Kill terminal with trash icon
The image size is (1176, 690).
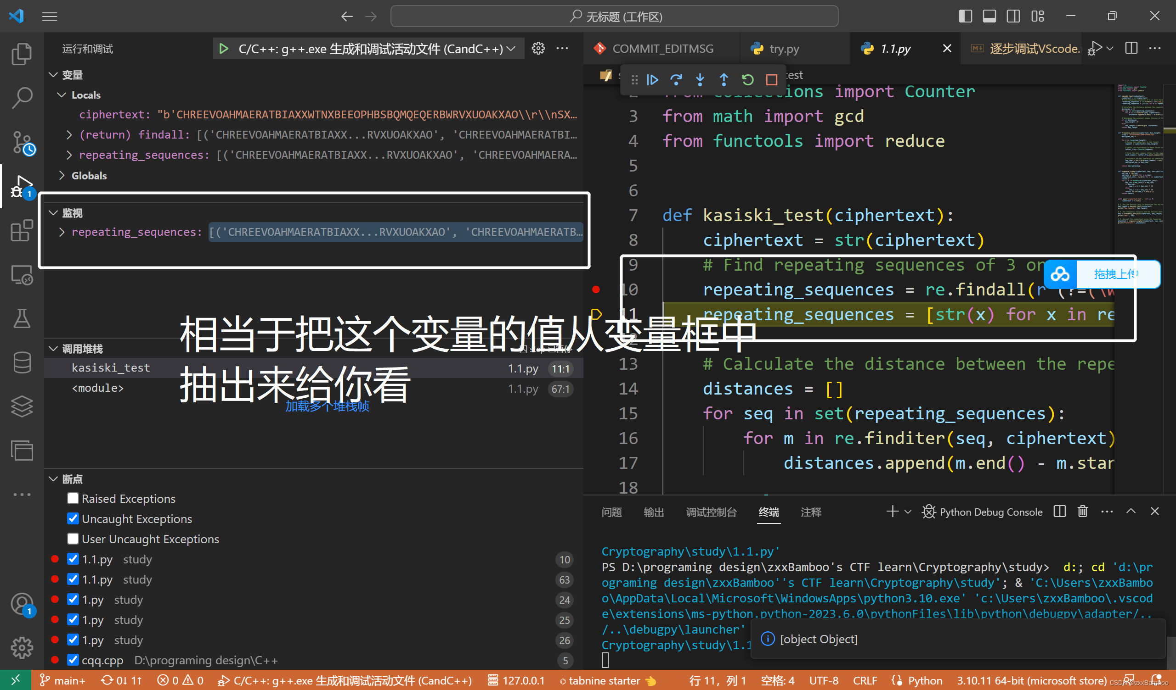coord(1082,512)
